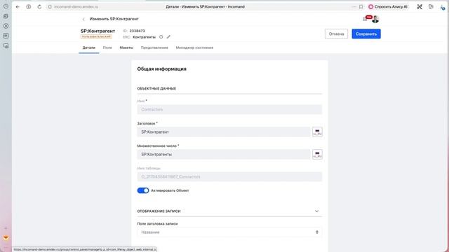This screenshot has width=449, height=252.
Task: Toggle the Активировать Объект switch
Action: 143,190
